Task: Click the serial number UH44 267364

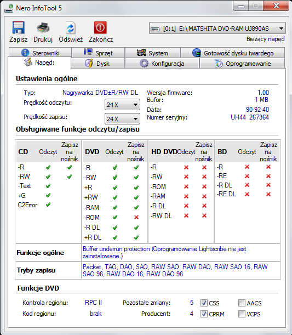Action: [250, 117]
